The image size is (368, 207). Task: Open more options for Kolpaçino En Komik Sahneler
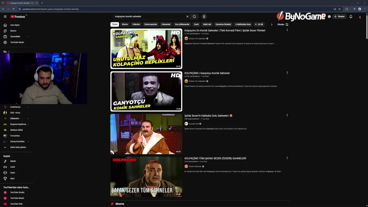tap(287, 30)
